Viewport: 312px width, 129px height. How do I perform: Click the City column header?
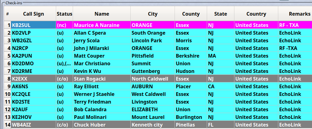click(x=152, y=14)
